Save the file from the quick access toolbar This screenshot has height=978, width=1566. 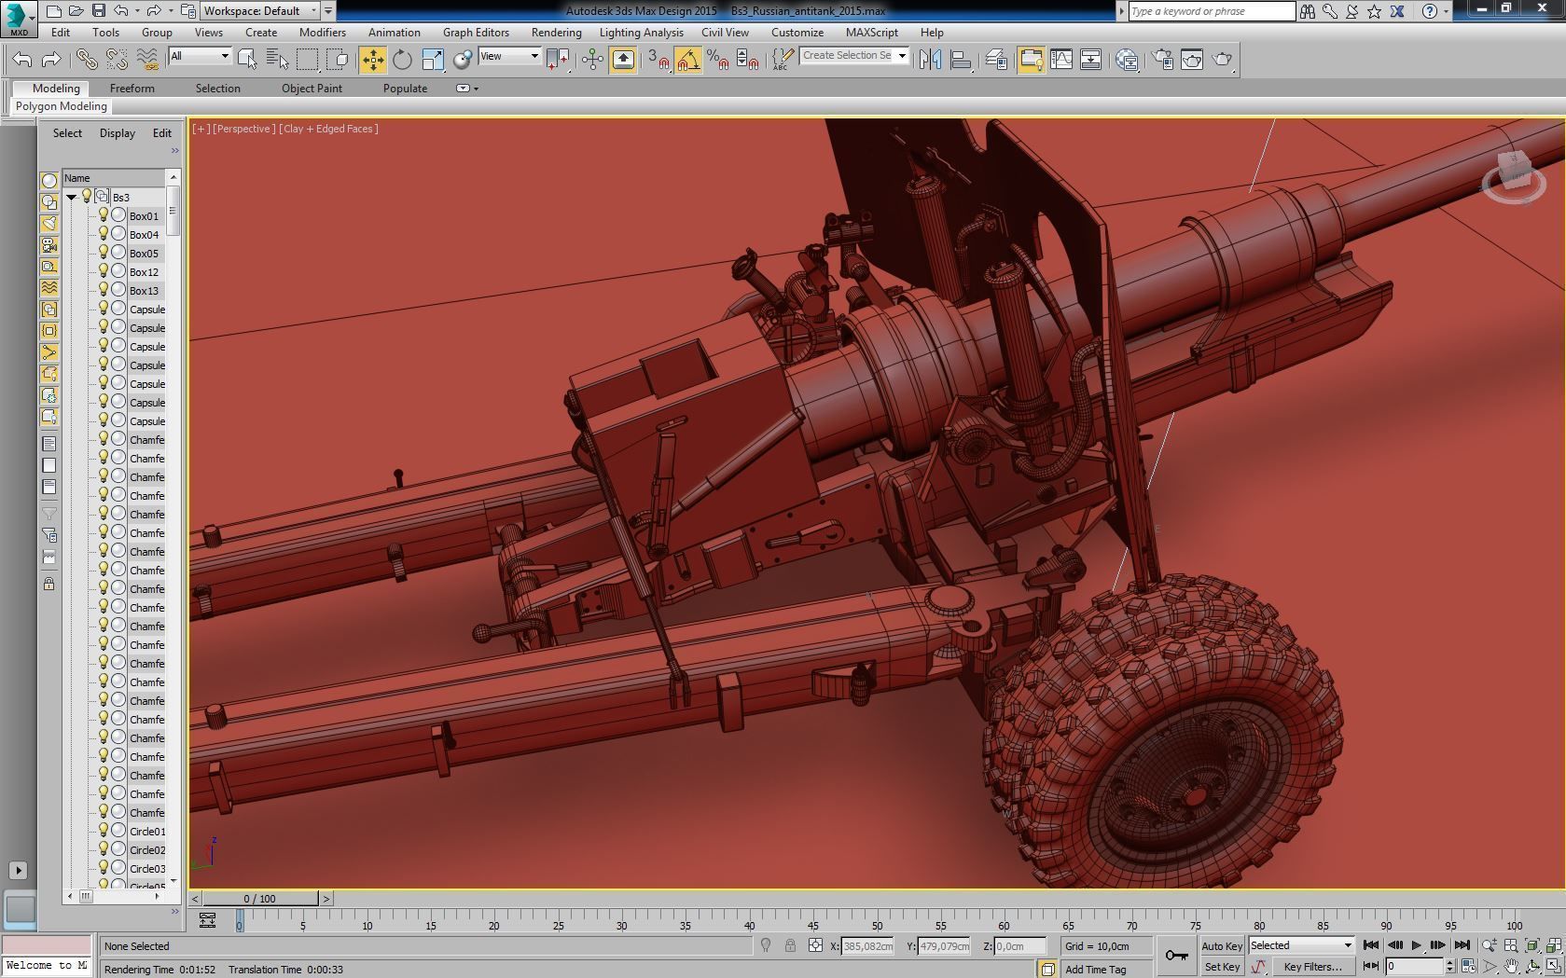coord(98,11)
